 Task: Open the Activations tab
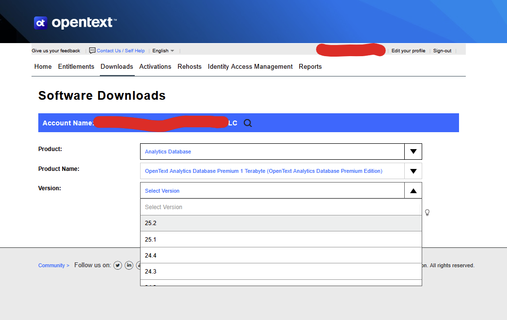pyautogui.click(x=155, y=66)
